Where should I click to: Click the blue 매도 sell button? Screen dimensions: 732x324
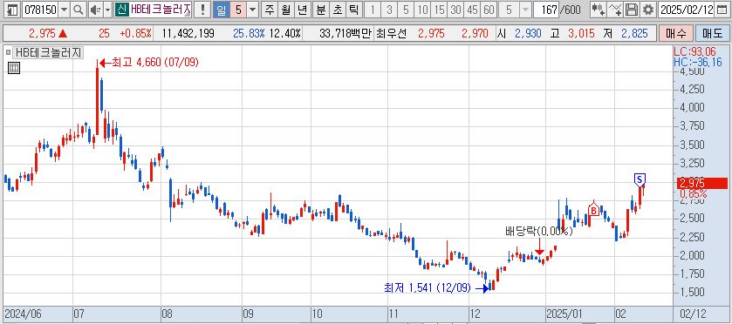coord(712,33)
